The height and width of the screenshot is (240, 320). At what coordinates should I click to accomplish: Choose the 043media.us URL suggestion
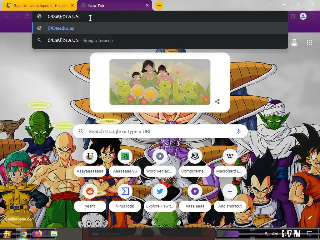point(160,28)
